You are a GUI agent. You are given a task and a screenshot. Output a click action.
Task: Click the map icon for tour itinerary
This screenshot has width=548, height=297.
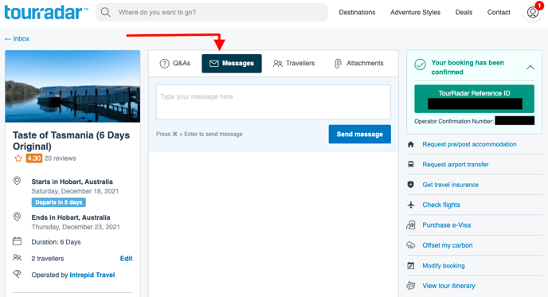[x=411, y=286]
